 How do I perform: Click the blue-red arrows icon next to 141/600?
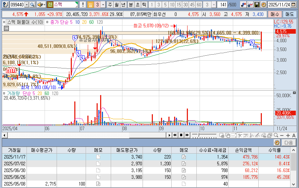coord(243,5)
